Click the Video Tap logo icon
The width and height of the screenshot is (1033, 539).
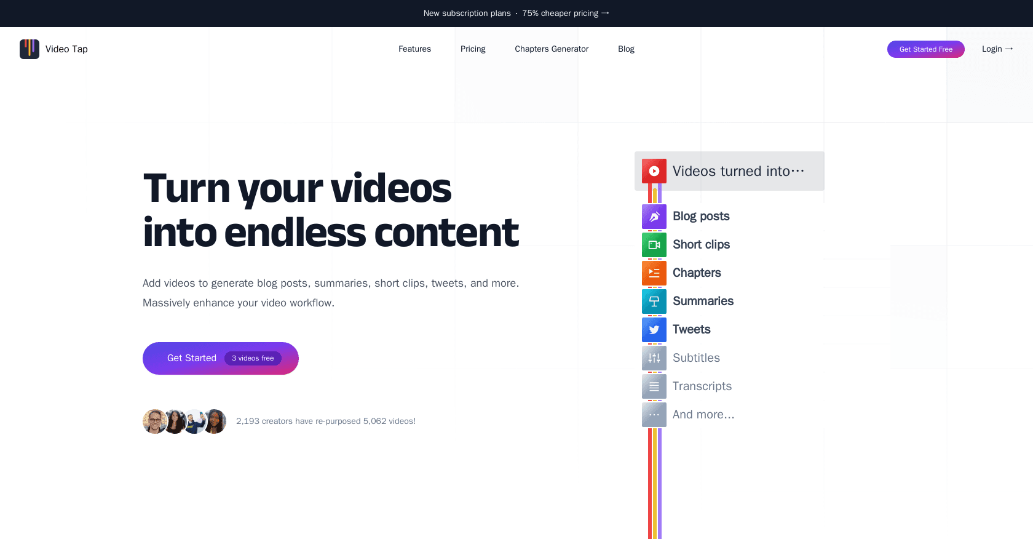(30, 49)
